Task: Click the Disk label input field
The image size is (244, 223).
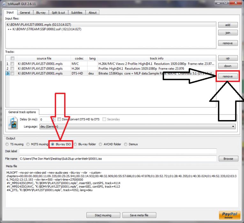Action: pyautogui.click(x=118, y=151)
